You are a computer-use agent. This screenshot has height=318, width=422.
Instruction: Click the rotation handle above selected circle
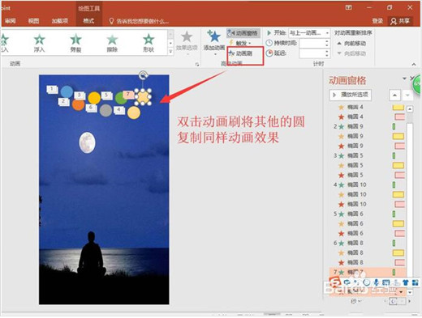[x=143, y=75]
